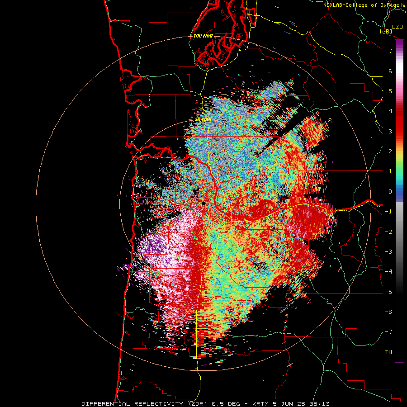Viewport: 407px width, 407px height.
Task: Click the DZD product label above the color scale
Action: point(398,27)
